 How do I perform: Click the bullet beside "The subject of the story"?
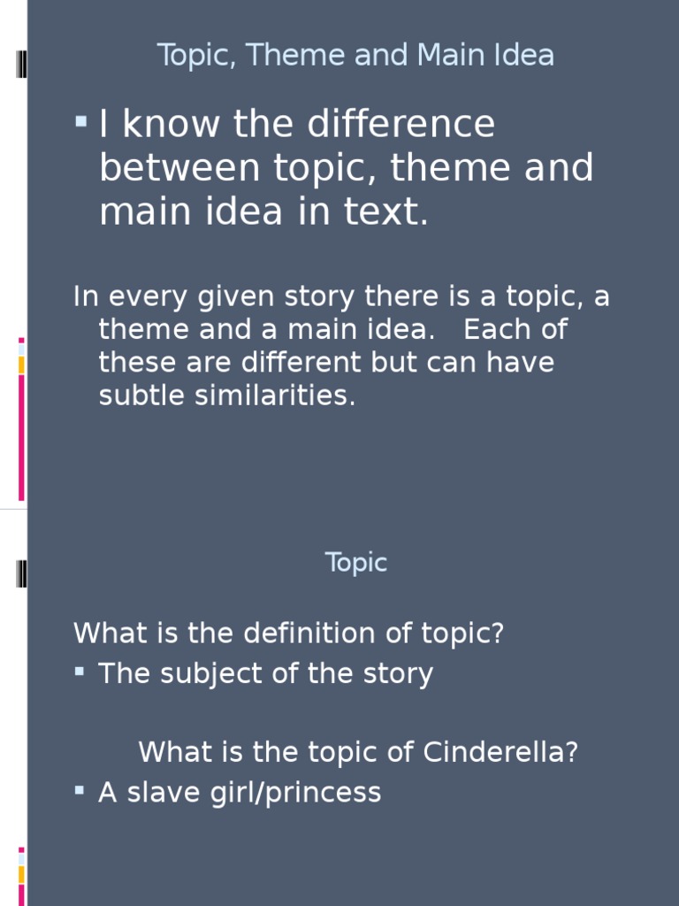click(x=80, y=672)
